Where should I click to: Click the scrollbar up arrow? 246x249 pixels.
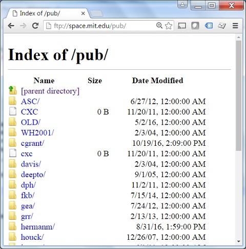(x=239, y=37)
